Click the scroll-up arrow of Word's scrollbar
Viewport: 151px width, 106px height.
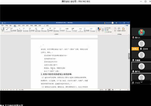129,36
